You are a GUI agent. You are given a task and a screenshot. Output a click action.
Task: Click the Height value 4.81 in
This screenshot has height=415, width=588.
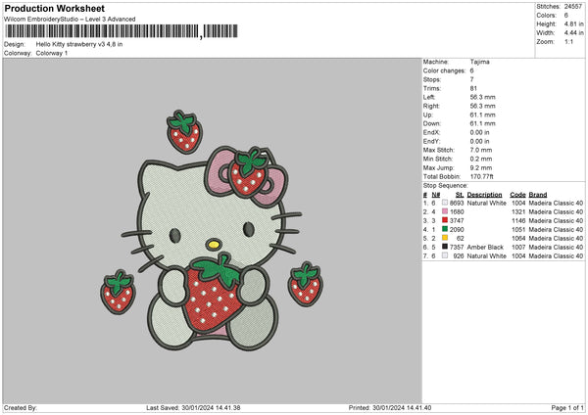[x=573, y=23]
